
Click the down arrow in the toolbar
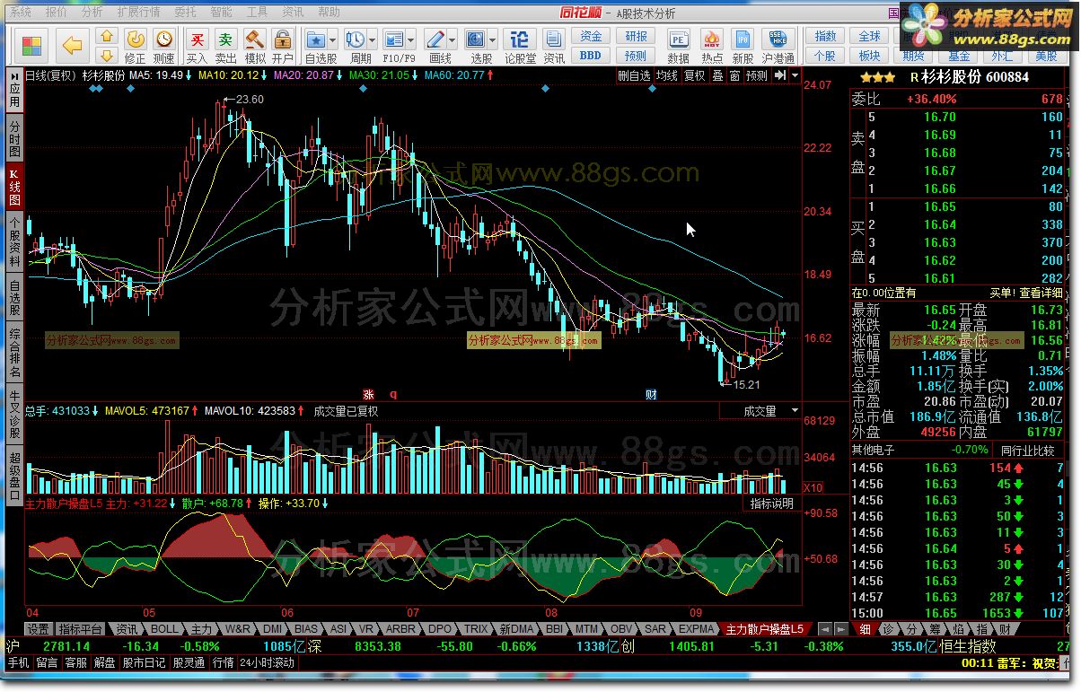pyautogui.click(x=106, y=56)
